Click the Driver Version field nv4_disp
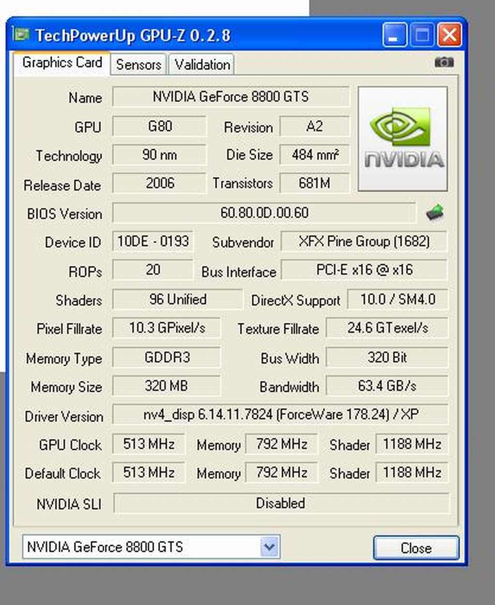This screenshot has width=495, height=605. (280, 414)
